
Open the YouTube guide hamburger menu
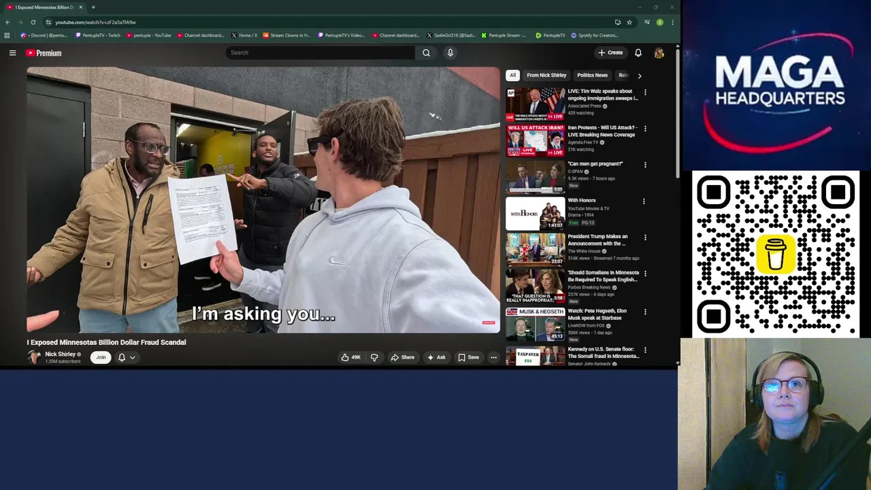[x=12, y=52]
